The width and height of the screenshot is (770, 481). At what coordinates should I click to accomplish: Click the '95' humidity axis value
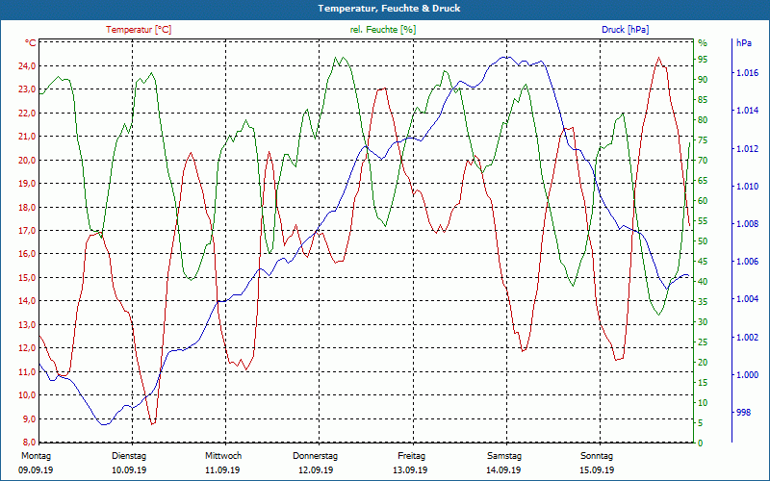tap(703, 60)
